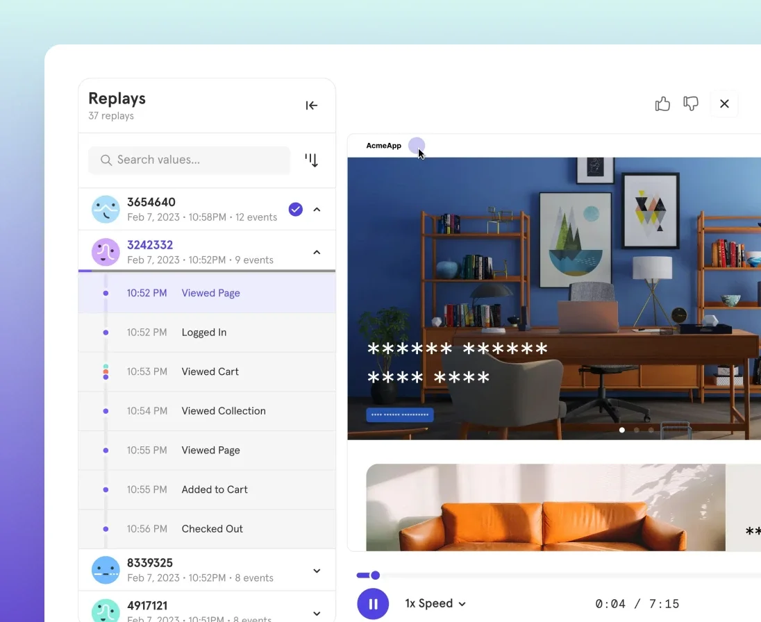Select the second carousel dot on hero
The width and height of the screenshot is (761, 622).
[636, 430]
